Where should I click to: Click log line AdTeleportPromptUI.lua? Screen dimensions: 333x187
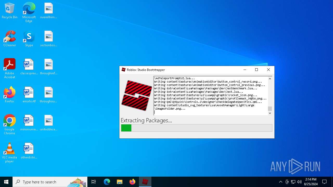click(x=174, y=78)
